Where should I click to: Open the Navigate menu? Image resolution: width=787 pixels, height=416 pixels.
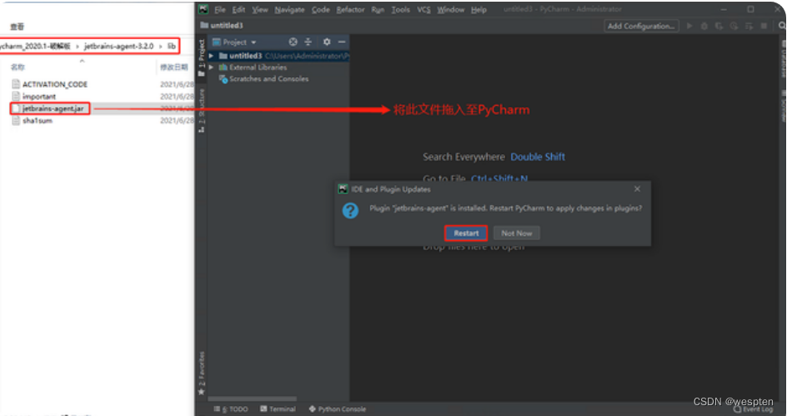click(289, 9)
